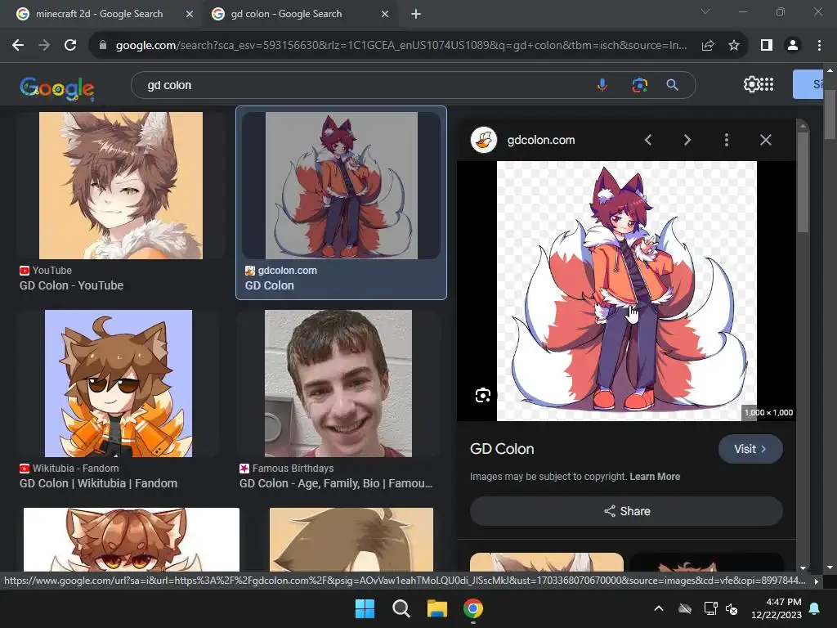Image resolution: width=837 pixels, height=628 pixels.
Task: Click the network display tray icon
Action: pos(710,608)
